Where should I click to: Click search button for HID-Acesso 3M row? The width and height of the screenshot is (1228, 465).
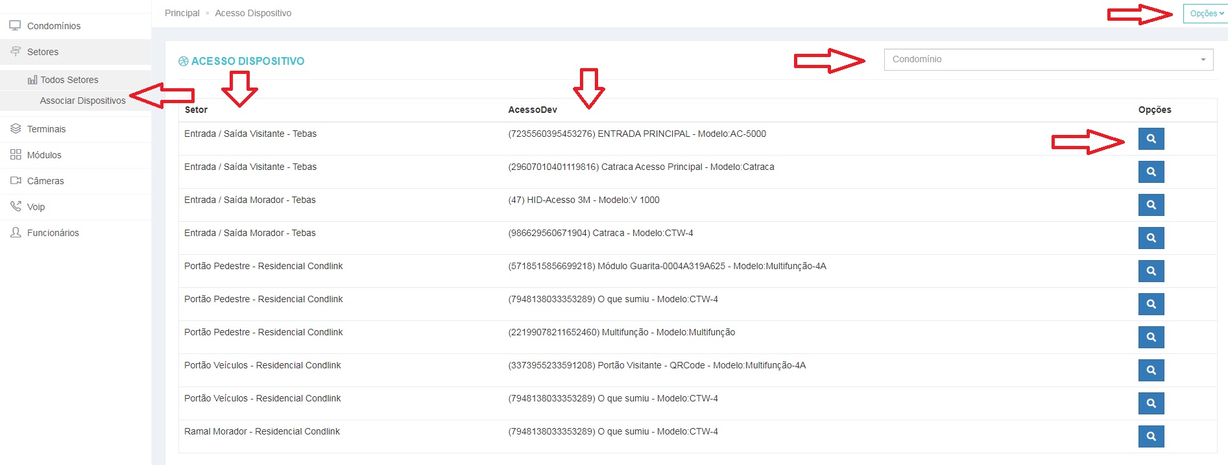(x=1151, y=205)
